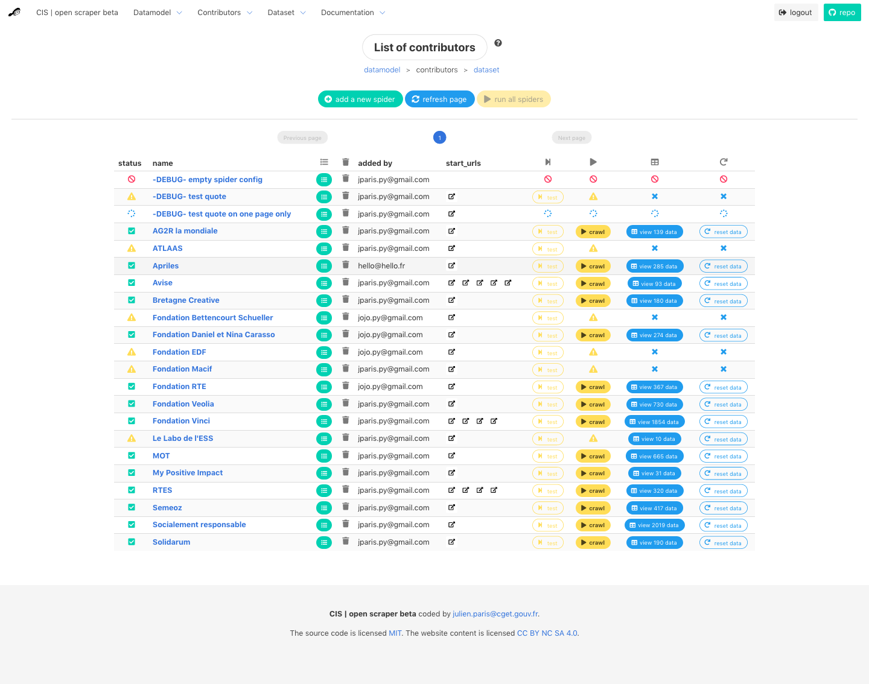869x684 pixels.
Task: Open start URL icon for My Positive Impact
Action: click(x=451, y=473)
